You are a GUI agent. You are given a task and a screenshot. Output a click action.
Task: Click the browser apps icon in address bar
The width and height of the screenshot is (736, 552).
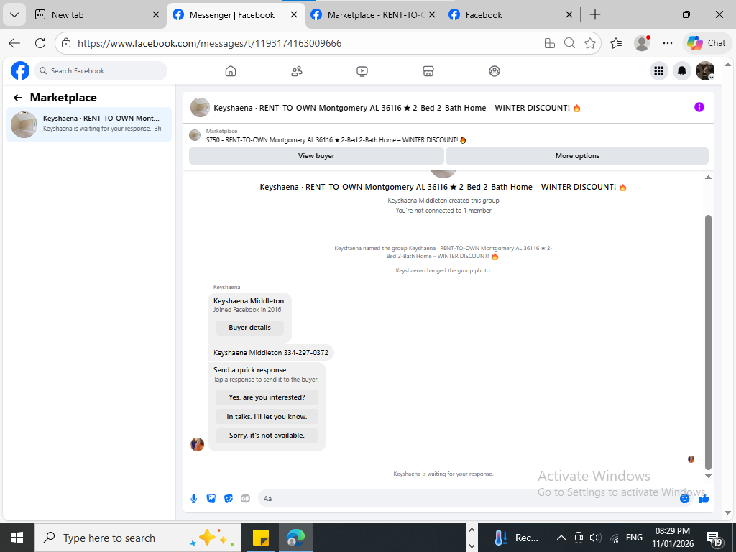click(x=550, y=43)
